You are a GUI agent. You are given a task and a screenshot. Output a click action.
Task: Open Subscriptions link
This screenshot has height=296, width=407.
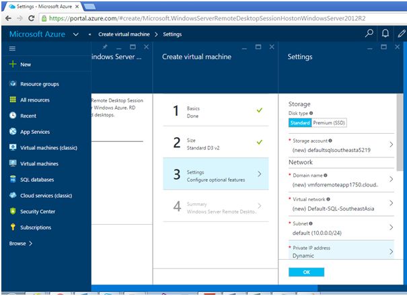pyautogui.click(x=36, y=227)
